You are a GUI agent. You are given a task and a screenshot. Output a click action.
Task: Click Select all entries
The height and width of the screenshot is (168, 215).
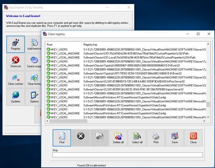[137, 138]
